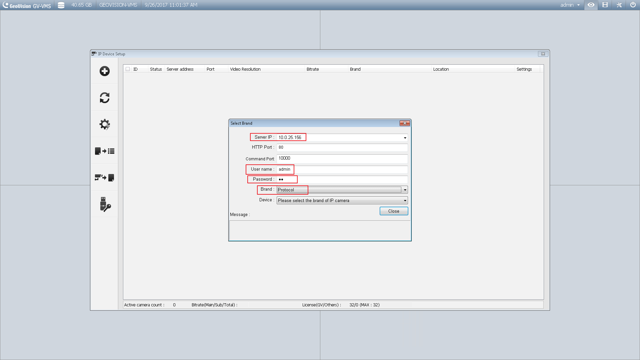Click the Close button in Select Brand

(394, 211)
